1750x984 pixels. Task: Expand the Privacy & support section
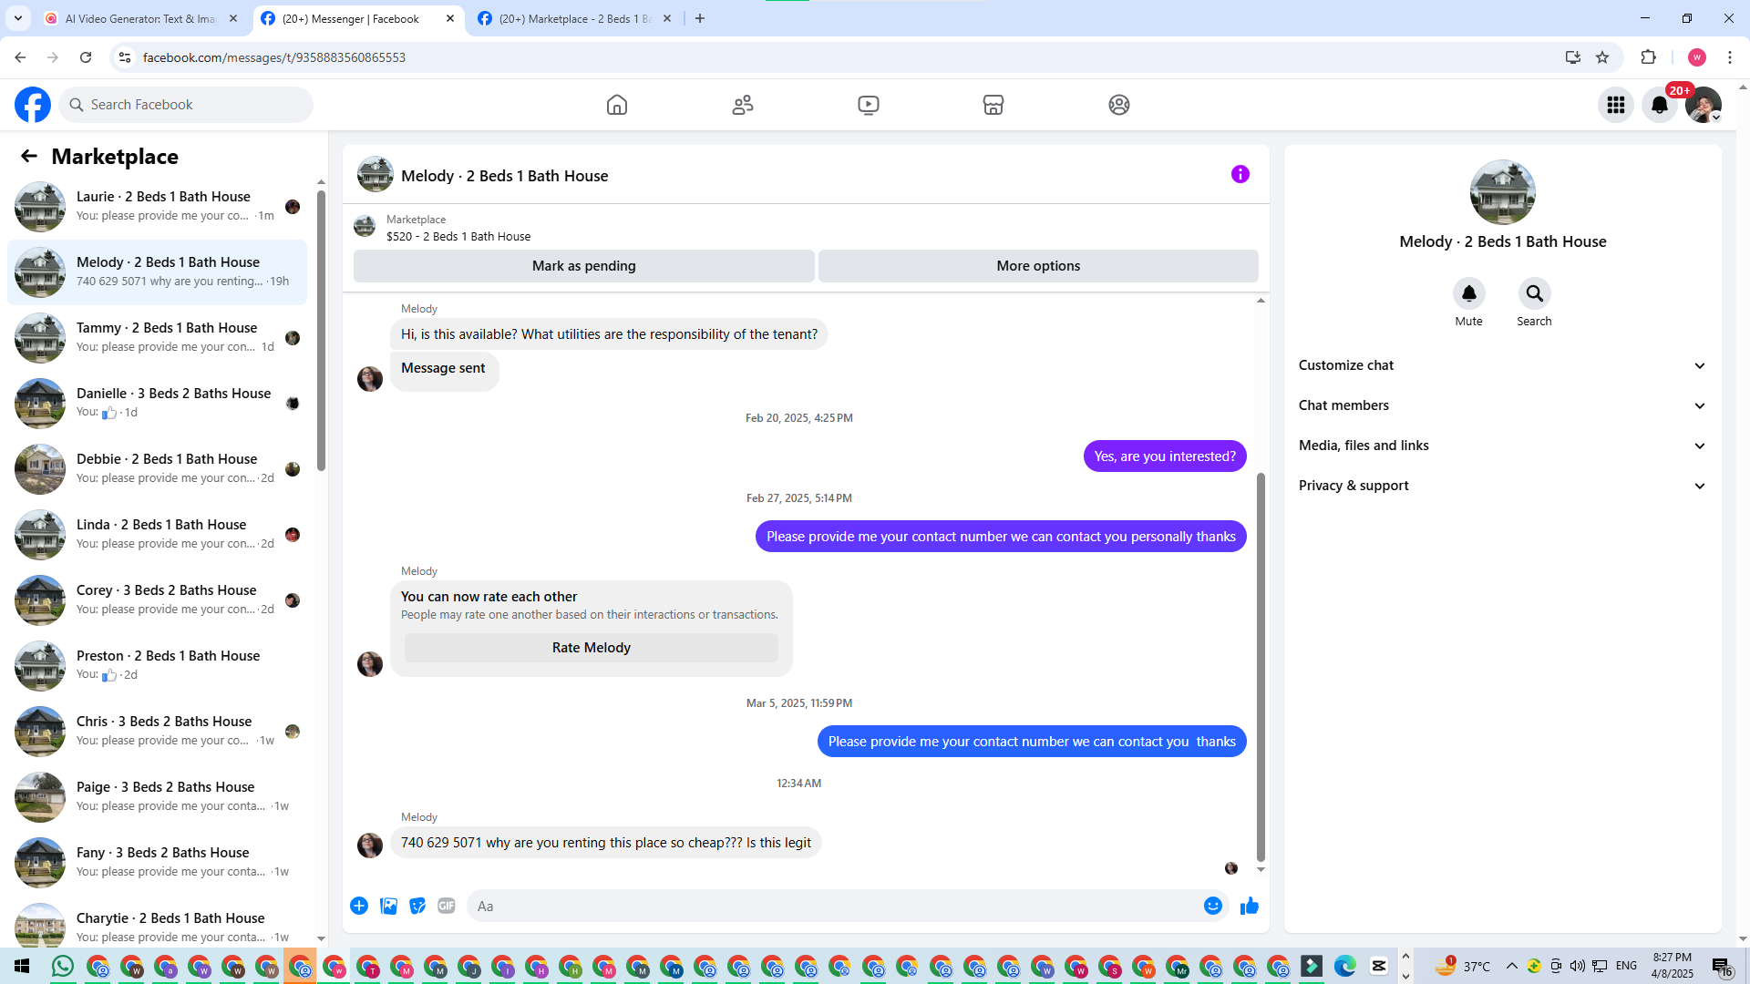[1501, 486]
